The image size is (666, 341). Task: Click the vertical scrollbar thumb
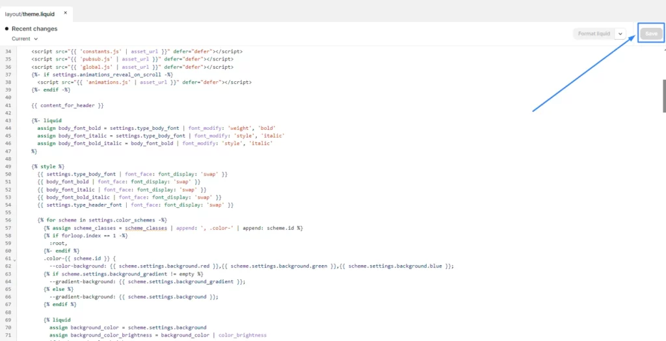(664, 96)
